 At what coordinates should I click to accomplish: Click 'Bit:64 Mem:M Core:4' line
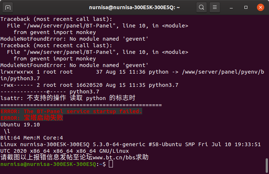[x=32, y=138]
